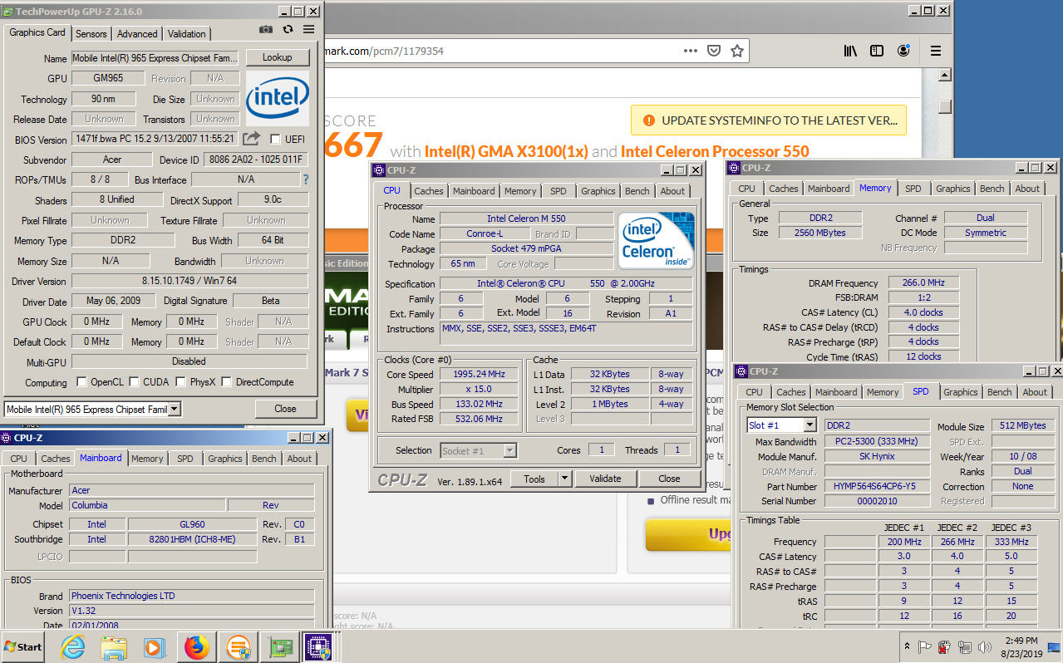Open About tab in Memory CPU-Z window
1063x663 pixels.
coord(1026,189)
